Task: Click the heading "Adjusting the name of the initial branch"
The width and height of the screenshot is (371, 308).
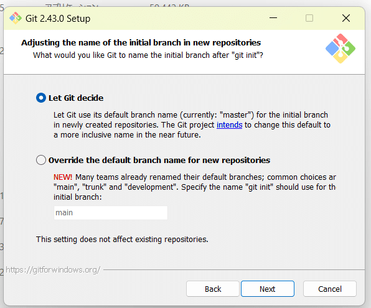Action: [x=141, y=42]
